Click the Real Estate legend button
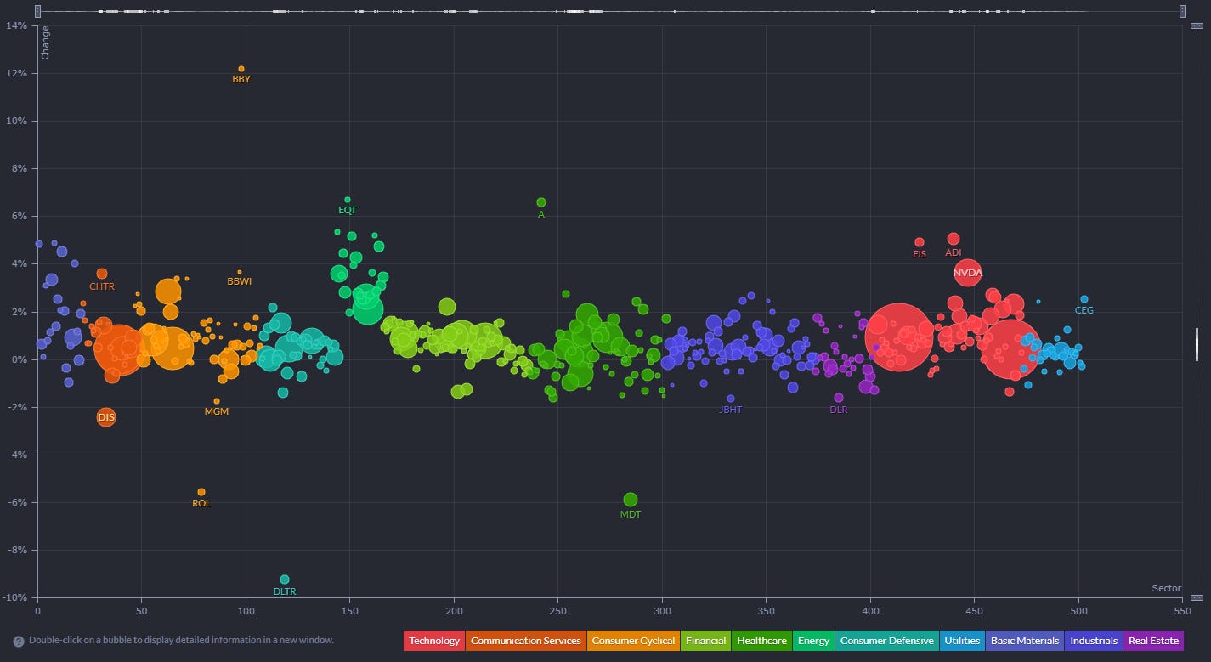The height and width of the screenshot is (662, 1211). tap(1152, 641)
